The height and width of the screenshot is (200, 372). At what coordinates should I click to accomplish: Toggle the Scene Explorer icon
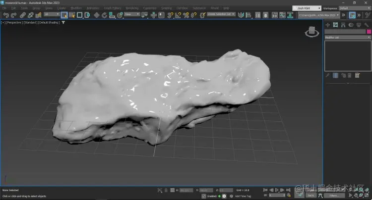tap(258, 15)
